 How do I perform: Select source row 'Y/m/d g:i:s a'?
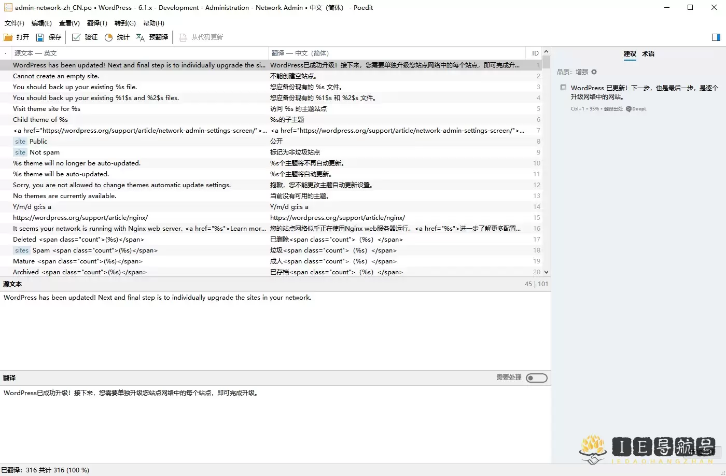pyautogui.click(x=32, y=207)
